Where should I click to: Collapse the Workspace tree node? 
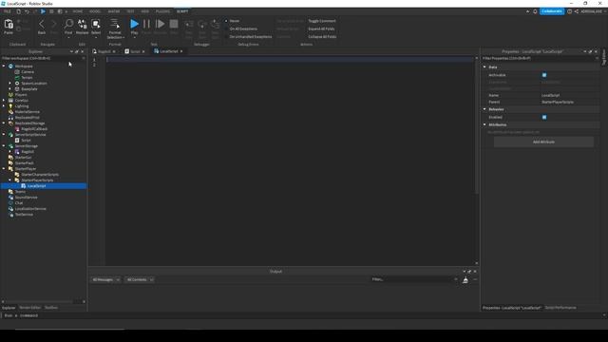[4, 66]
